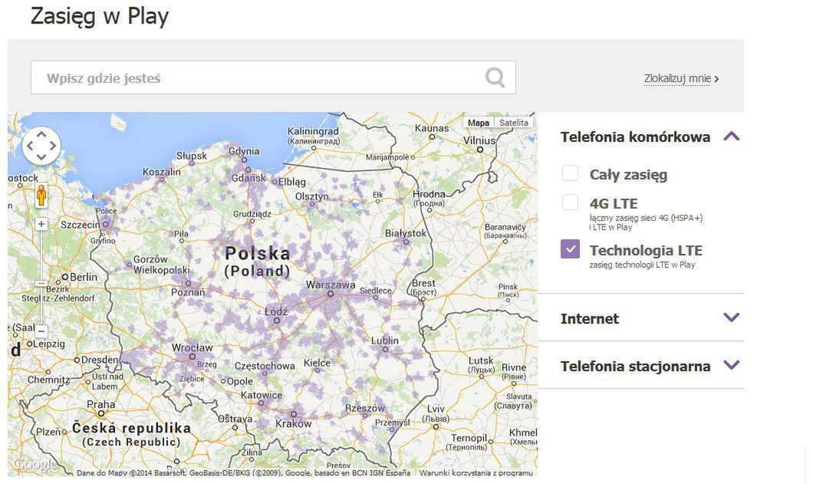Click the Praha label on the map
Viewport: 813px width, 484px height.
click(x=101, y=404)
